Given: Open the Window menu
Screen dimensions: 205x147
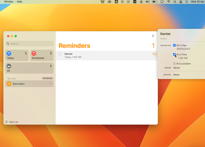Looking at the screenshot, I should click(8, 1).
